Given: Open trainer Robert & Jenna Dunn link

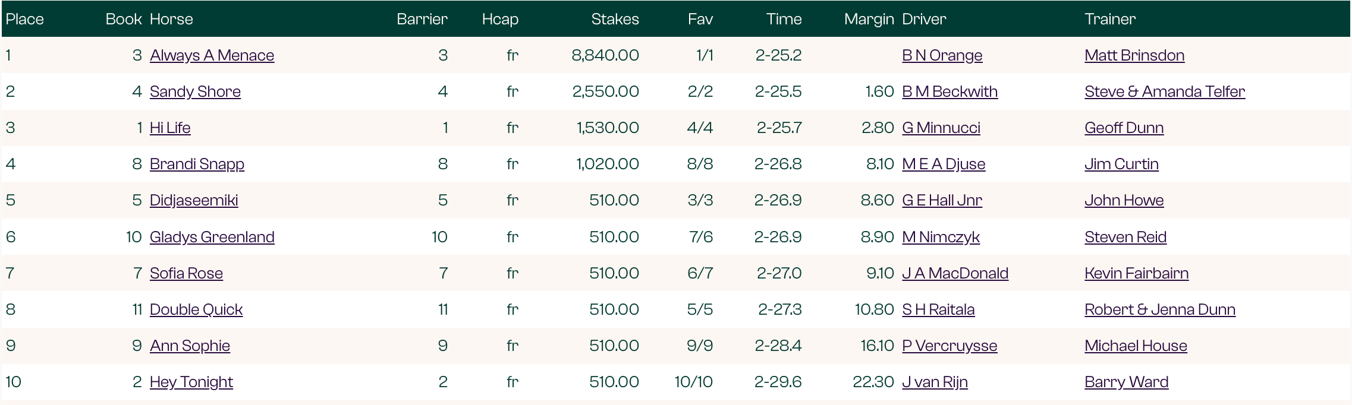Looking at the screenshot, I should tap(1159, 309).
